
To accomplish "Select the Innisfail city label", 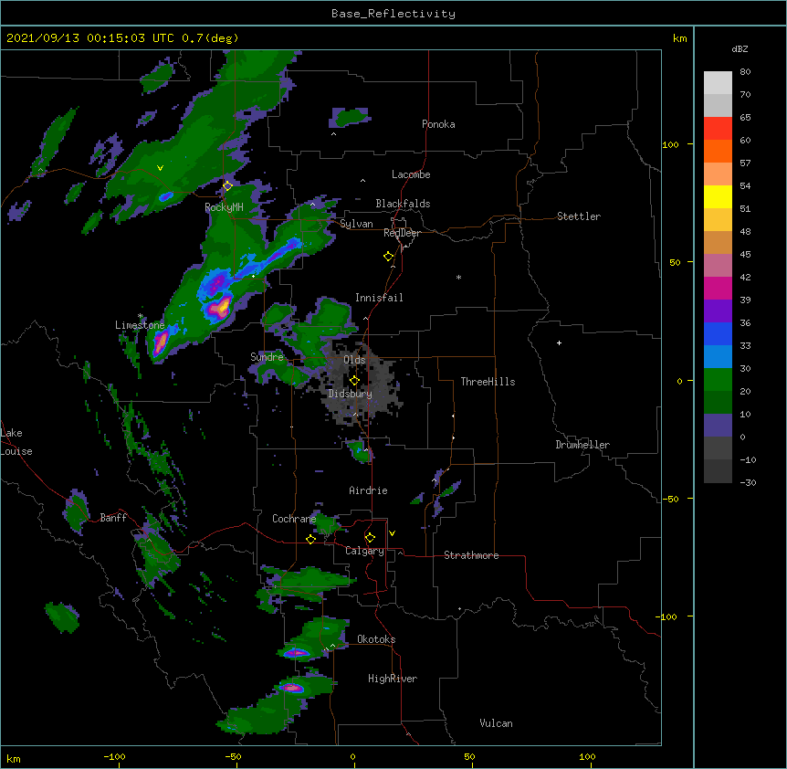I will (379, 298).
